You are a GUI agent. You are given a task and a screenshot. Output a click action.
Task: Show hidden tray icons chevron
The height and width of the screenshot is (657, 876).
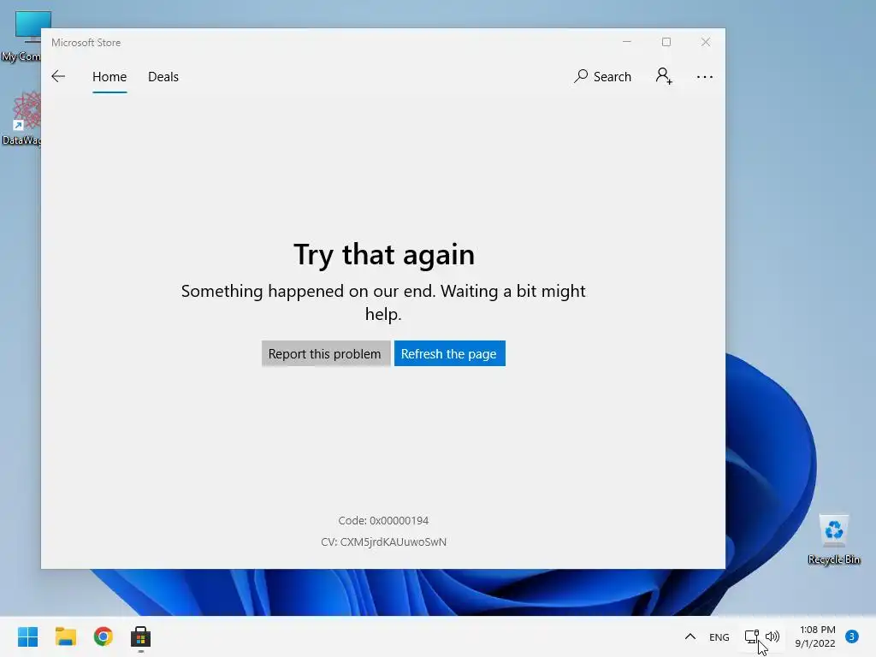tap(690, 636)
